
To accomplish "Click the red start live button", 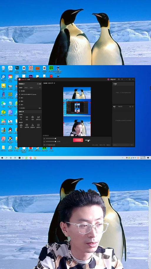I will point(78,140).
